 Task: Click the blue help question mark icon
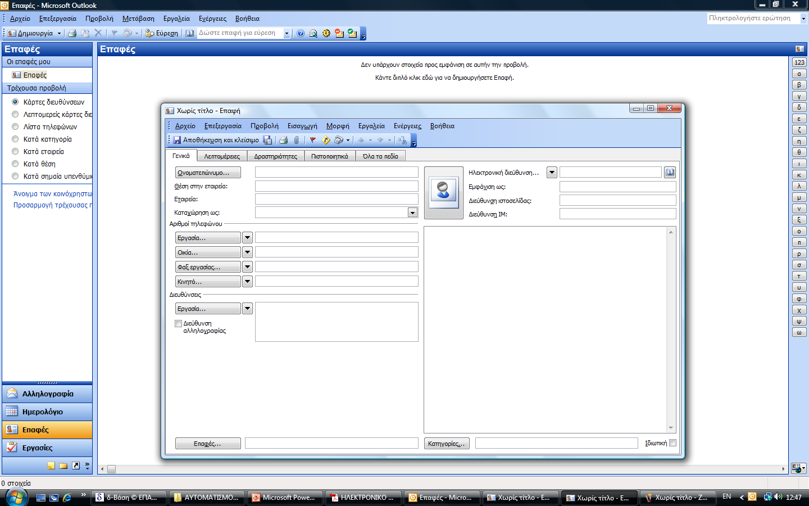(x=301, y=33)
